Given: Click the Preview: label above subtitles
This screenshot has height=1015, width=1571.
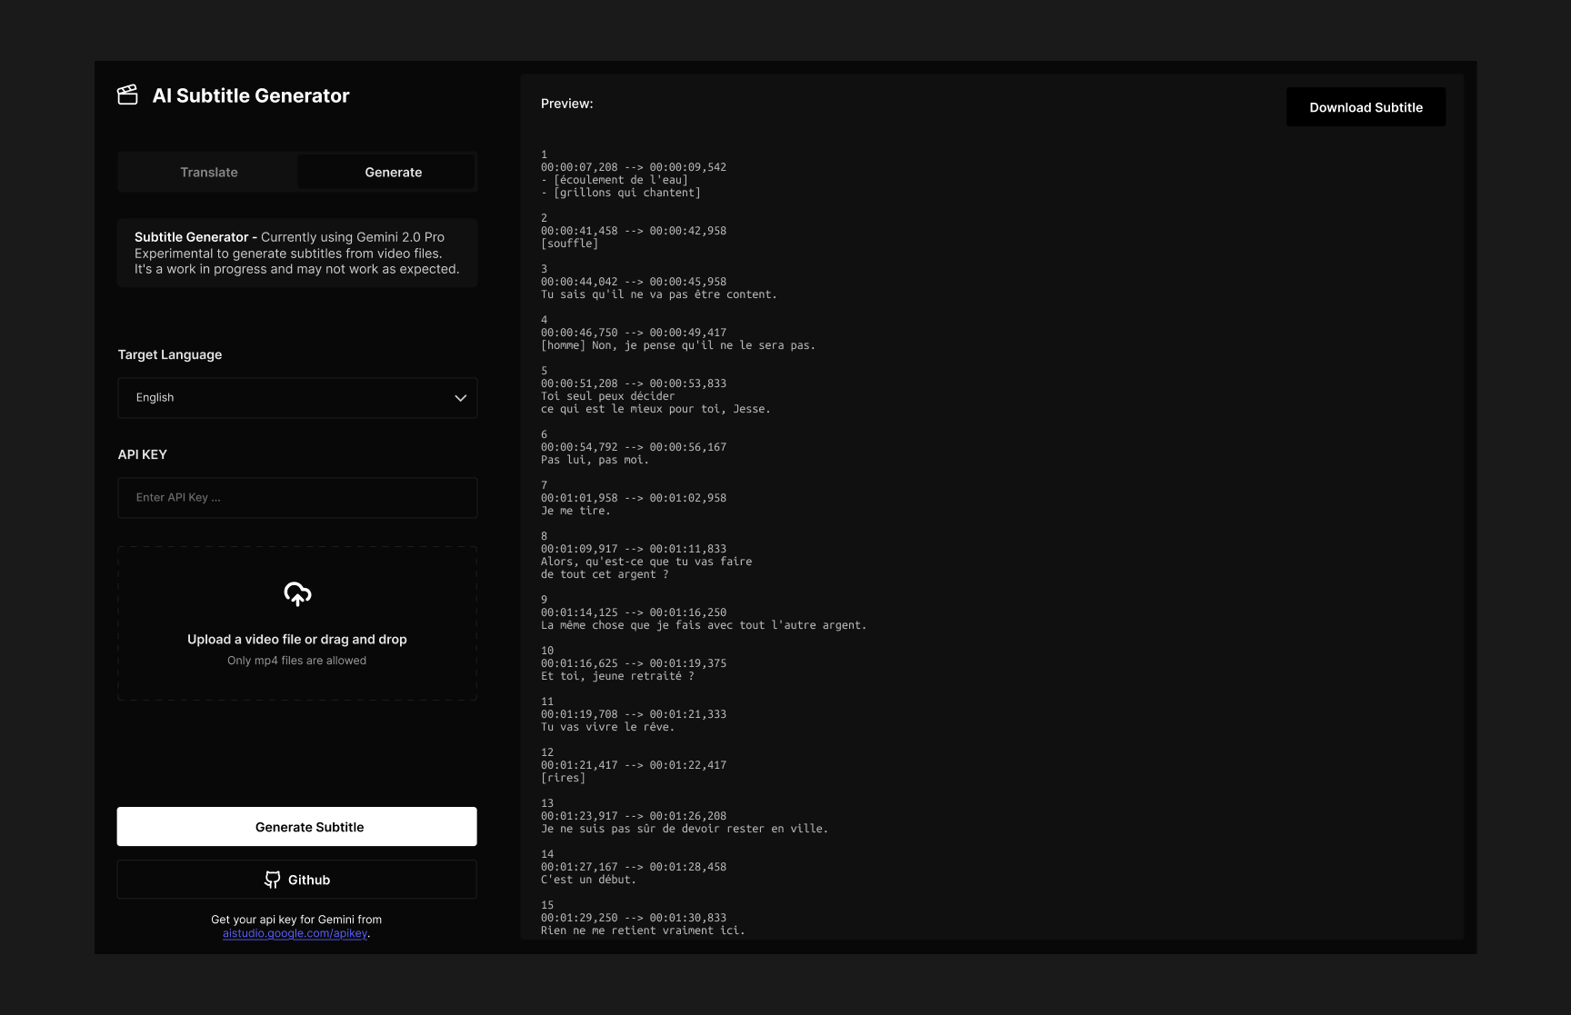Looking at the screenshot, I should coord(565,103).
